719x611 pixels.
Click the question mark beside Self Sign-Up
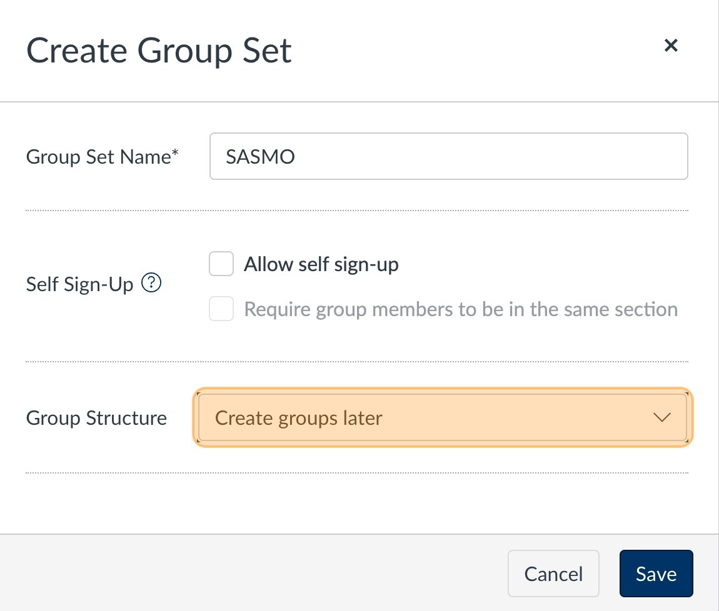tap(151, 282)
